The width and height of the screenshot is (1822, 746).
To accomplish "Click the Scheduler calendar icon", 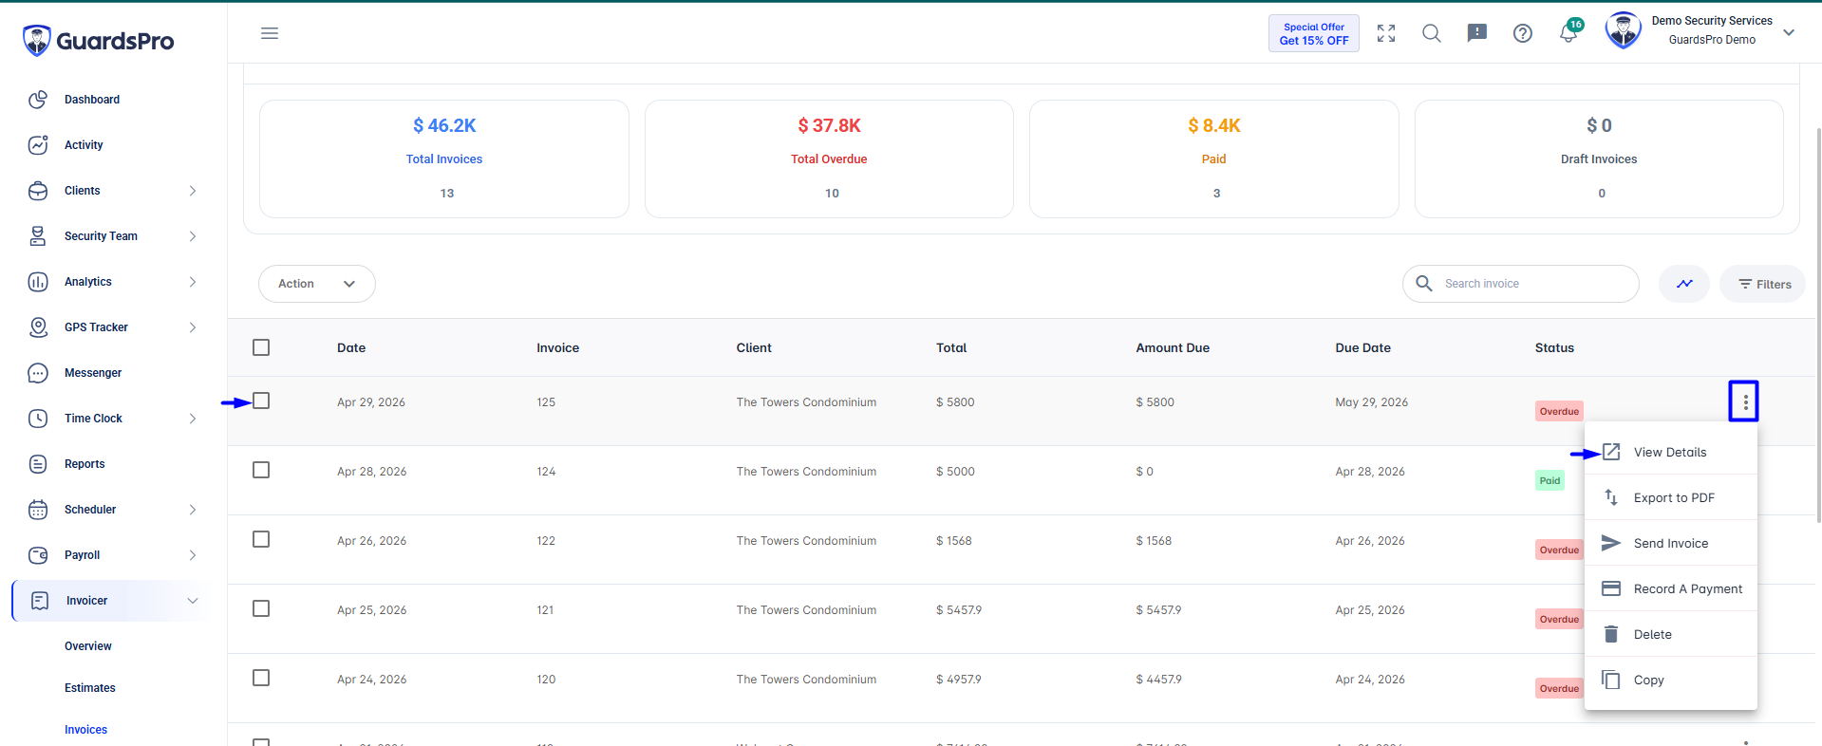I will 38,510.
